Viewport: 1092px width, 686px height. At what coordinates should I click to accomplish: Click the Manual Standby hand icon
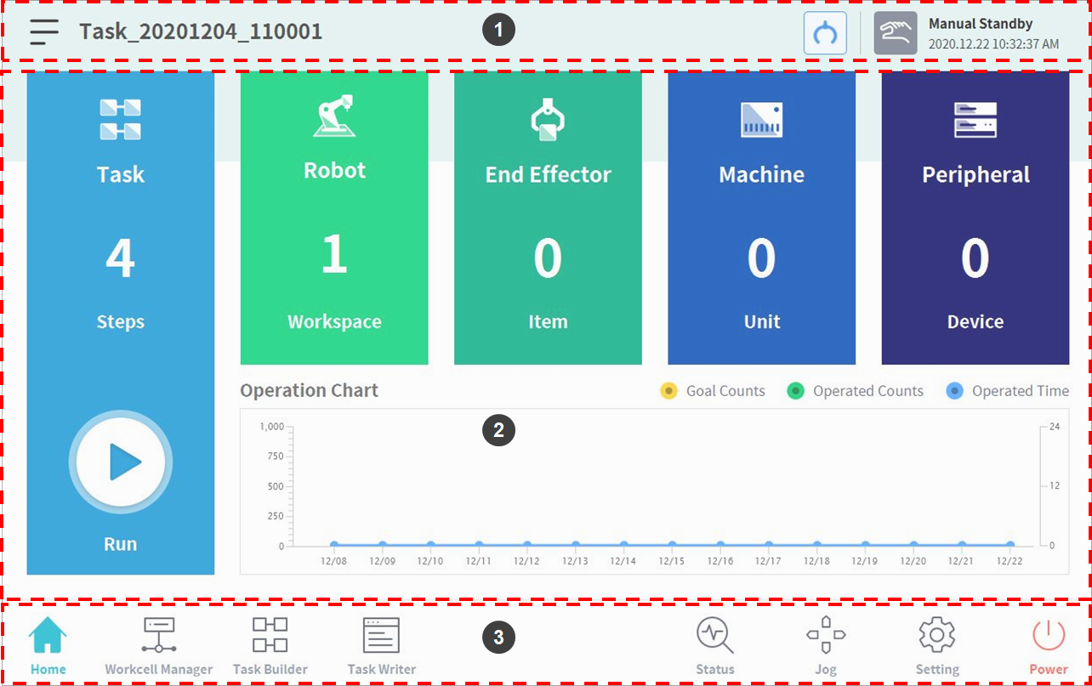(895, 34)
